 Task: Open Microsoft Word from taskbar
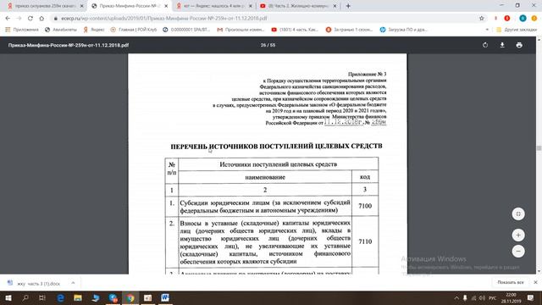pos(165,297)
